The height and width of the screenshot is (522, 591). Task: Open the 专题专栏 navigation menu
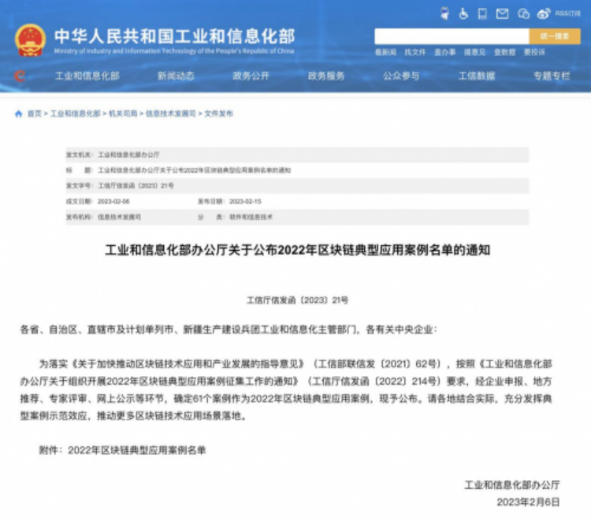coord(552,76)
